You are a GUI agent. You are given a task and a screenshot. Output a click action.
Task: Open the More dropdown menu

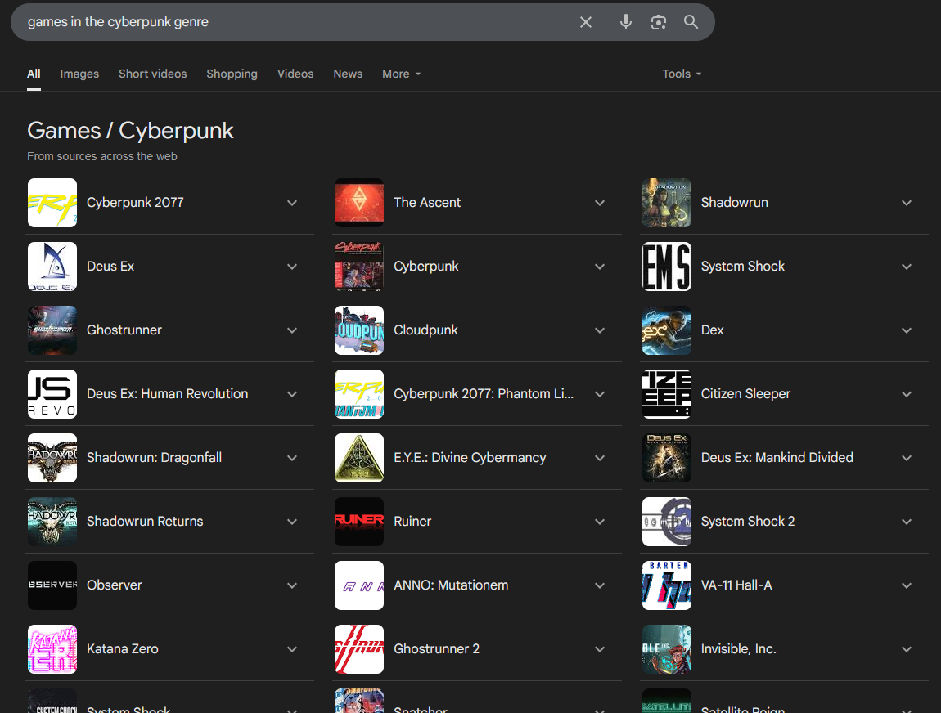click(402, 74)
